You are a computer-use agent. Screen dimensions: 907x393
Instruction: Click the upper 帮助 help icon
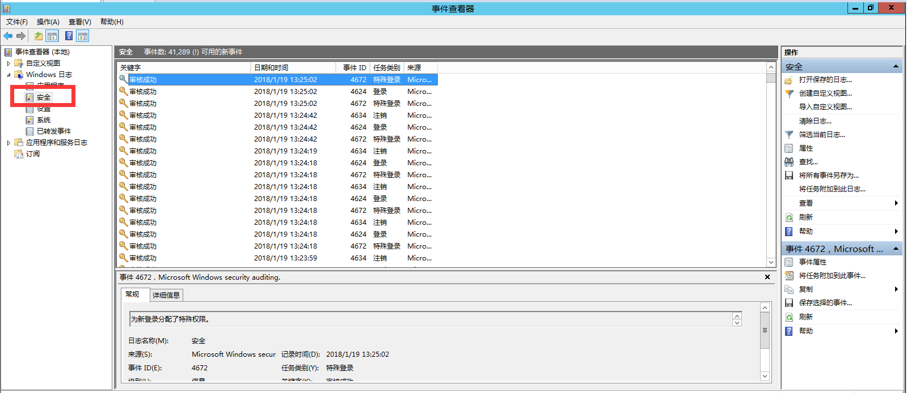789,232
